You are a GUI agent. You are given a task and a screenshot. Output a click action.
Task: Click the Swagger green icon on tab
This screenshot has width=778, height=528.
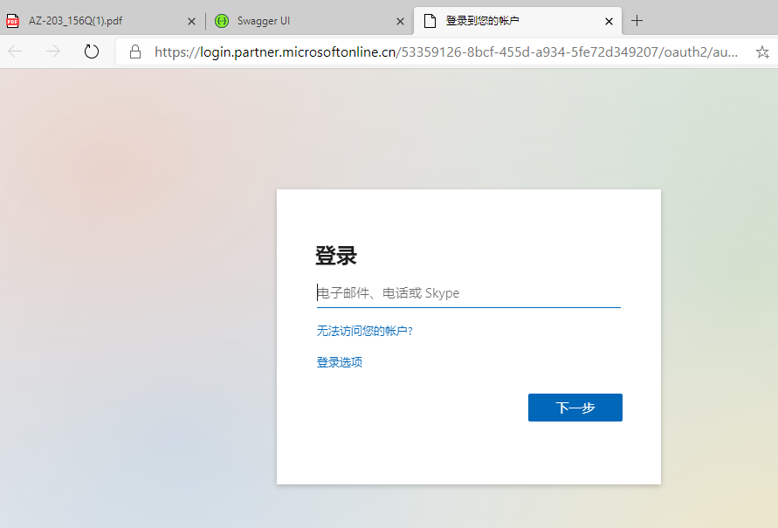pos(222,21)
